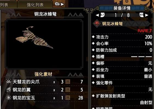The image size is (154, 109).
Task: Click the 钢龙的翼 wing material icon
Action: pos(9,90)
